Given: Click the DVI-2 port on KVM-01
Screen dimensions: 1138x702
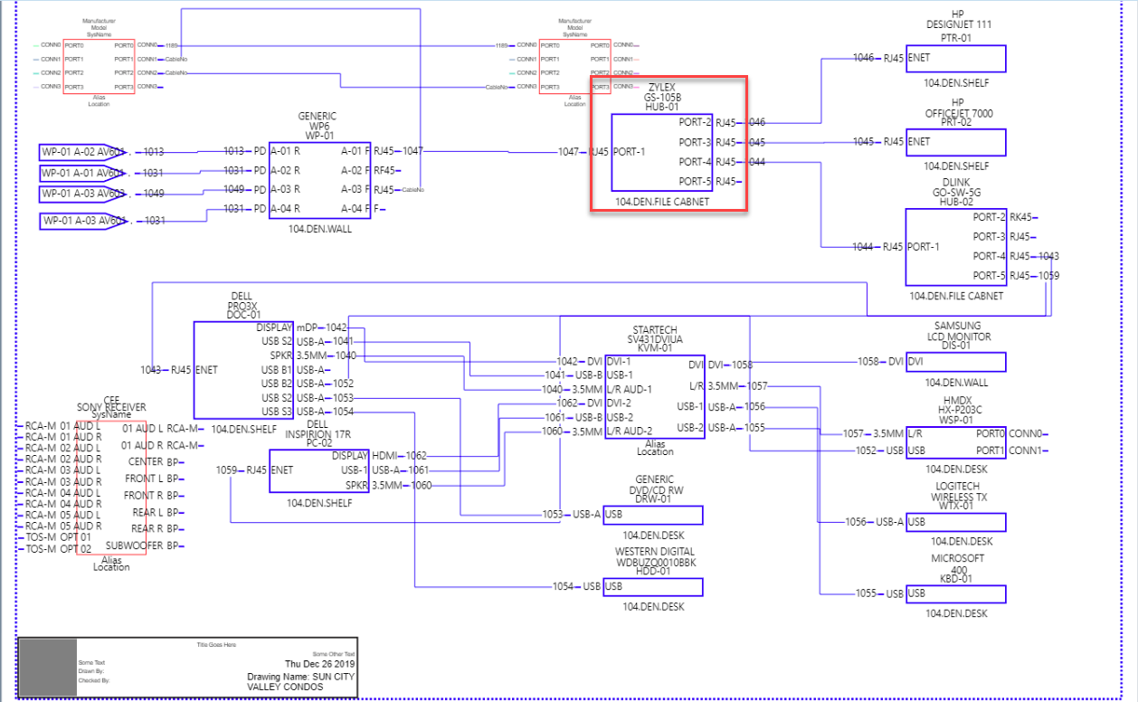Looking at the screenshot, I should coord(620,403).
